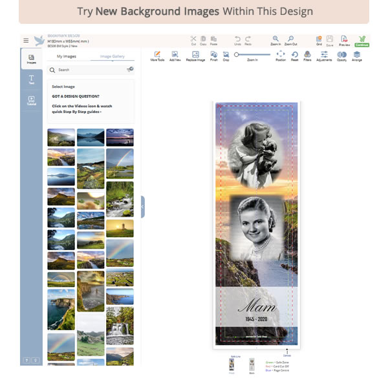Click the image zoom slider handle
Screen dimensions: 388x389
point(237,54)
